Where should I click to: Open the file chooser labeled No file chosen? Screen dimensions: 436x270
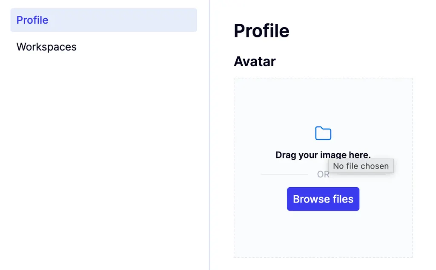tap(361, 166)
